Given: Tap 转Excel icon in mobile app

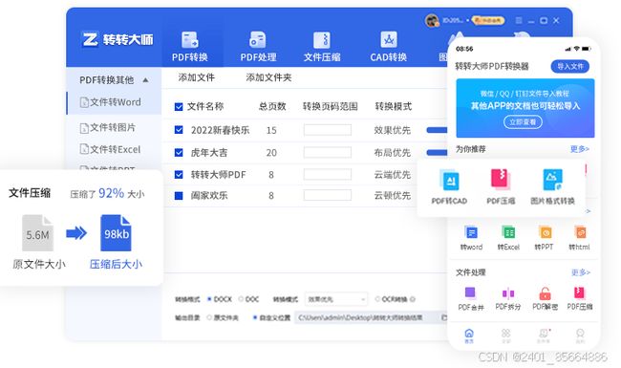Looking at the screenshot, I should (508, 232).
